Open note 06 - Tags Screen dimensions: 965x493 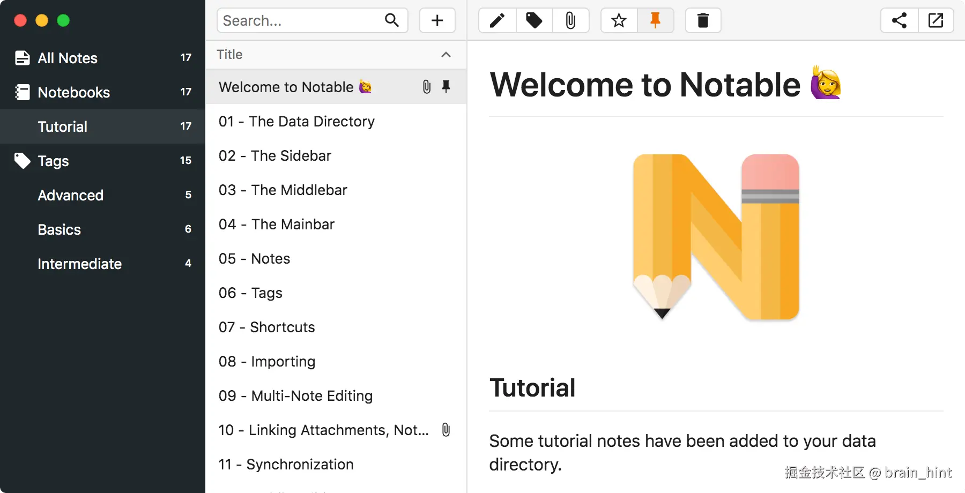click(x=336, y=293)
